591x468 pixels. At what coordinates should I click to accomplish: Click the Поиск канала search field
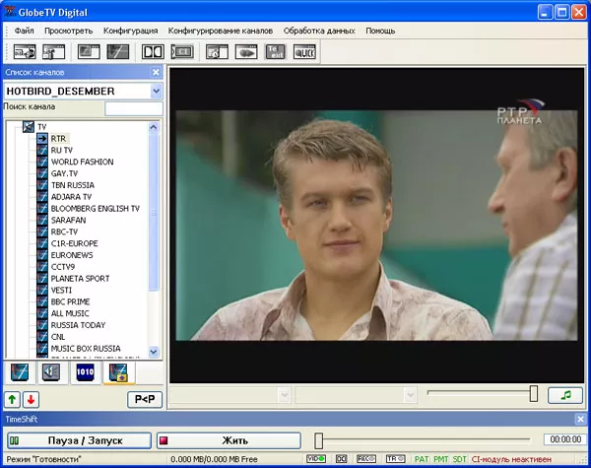(134, 108)
